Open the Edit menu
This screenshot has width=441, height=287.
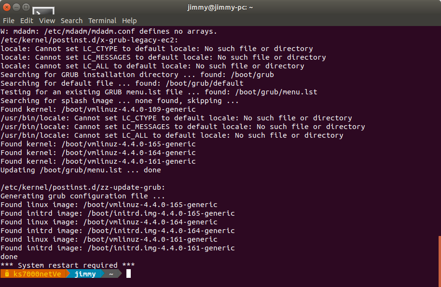[27, 21]
